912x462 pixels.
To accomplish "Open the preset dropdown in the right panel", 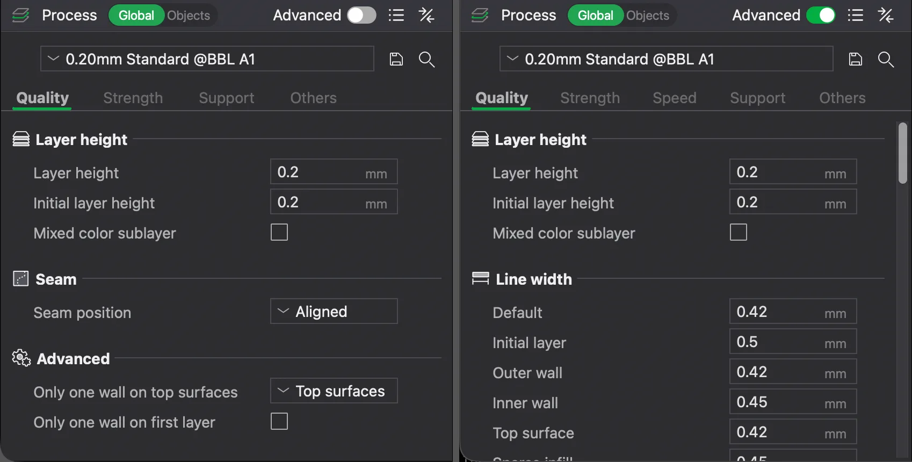I will (667, 59).
